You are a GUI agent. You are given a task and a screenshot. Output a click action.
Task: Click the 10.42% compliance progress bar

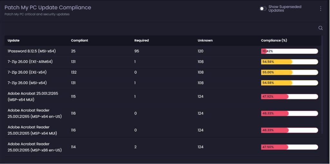(x=289, y=51)
